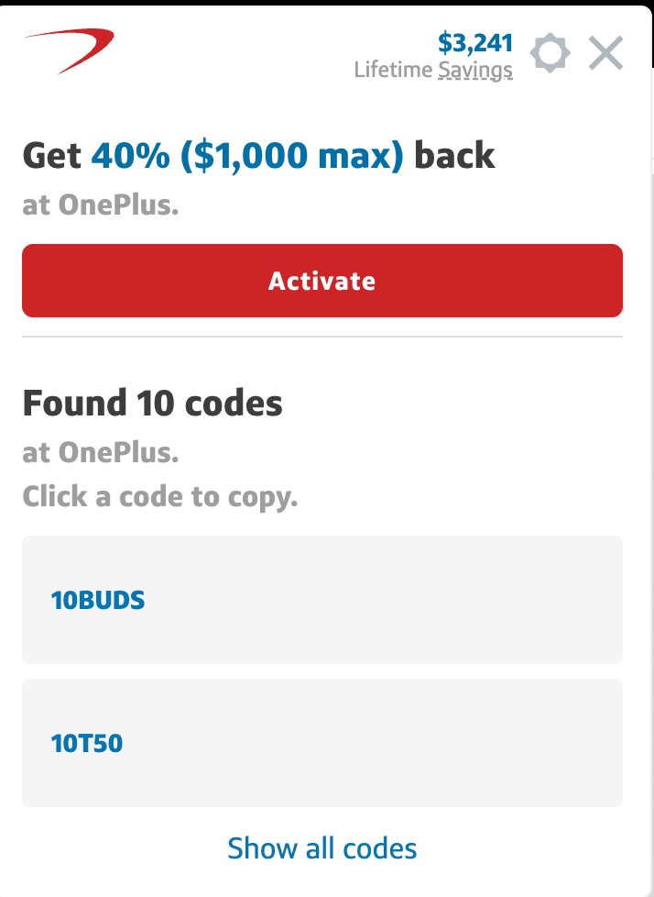Screen dimensions: 654x897
Task: Expand the list via Show all codes
Action: point(322,848)
